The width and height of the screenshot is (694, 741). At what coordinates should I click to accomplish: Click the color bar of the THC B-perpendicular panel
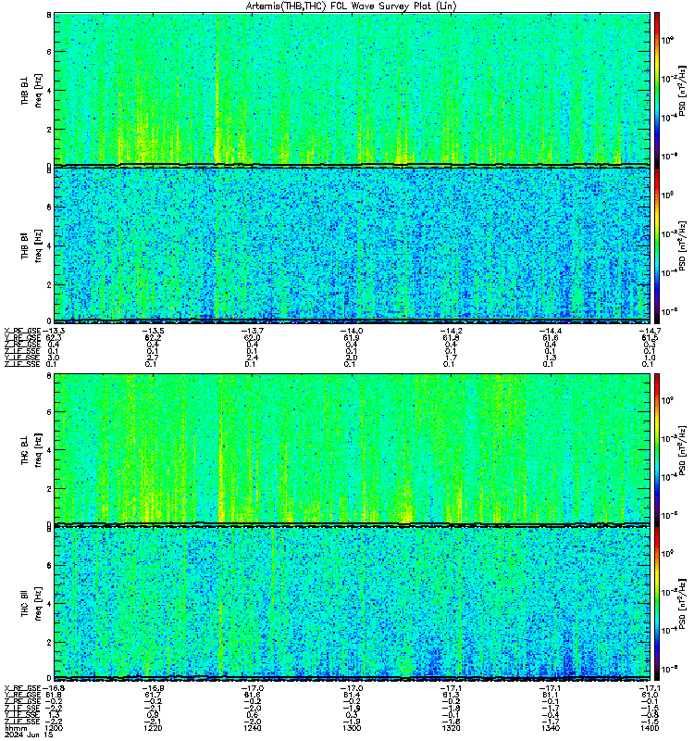point(656,448)
